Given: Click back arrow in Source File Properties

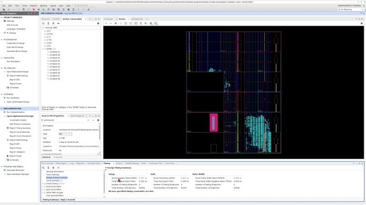Looking at the screenshot, I should (x=88, y=120).
